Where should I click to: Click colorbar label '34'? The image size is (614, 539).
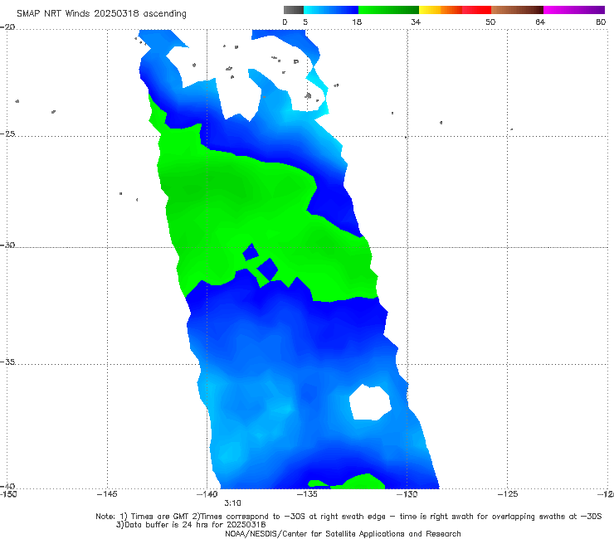(416, 22)
